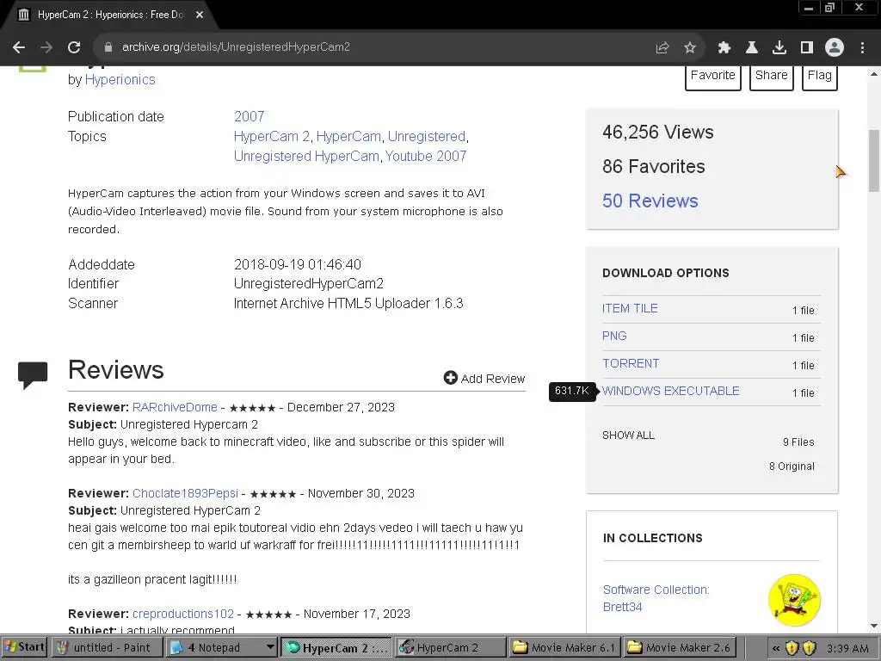Viewport: 881px width, 661px height.
Task: Toggle the browser side panel
Action: click(807, 48)
